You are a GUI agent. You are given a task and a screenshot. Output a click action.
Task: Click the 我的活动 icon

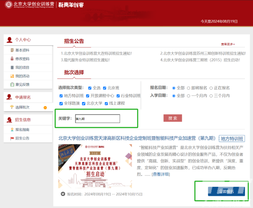coord(12,76)
